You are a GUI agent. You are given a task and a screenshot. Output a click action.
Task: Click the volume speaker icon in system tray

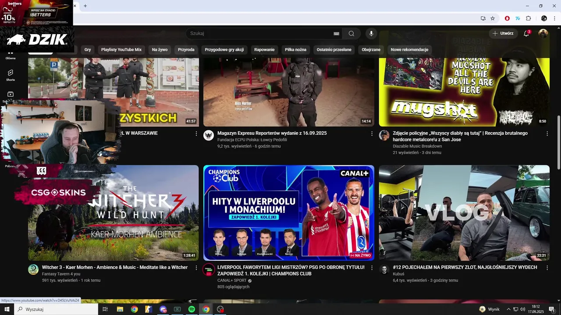tap(522, 309)
